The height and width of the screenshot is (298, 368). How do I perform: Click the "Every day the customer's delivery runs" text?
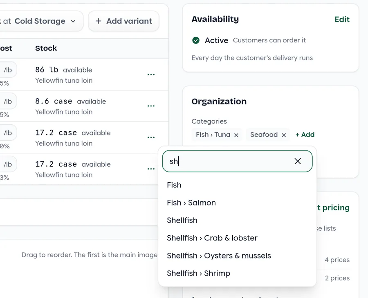point(252,58)
